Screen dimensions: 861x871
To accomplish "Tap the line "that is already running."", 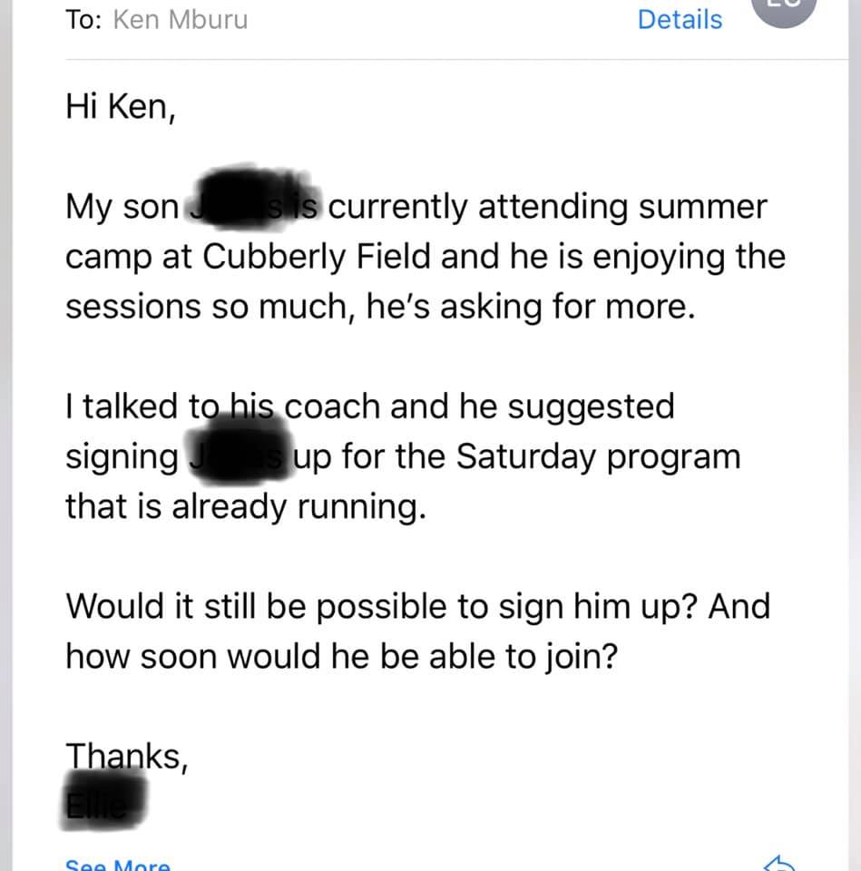I will [245, 505].
